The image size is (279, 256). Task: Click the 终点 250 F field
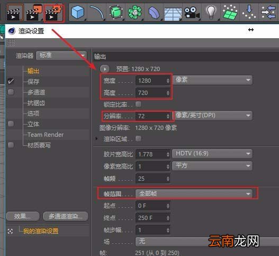pos(153,218)
